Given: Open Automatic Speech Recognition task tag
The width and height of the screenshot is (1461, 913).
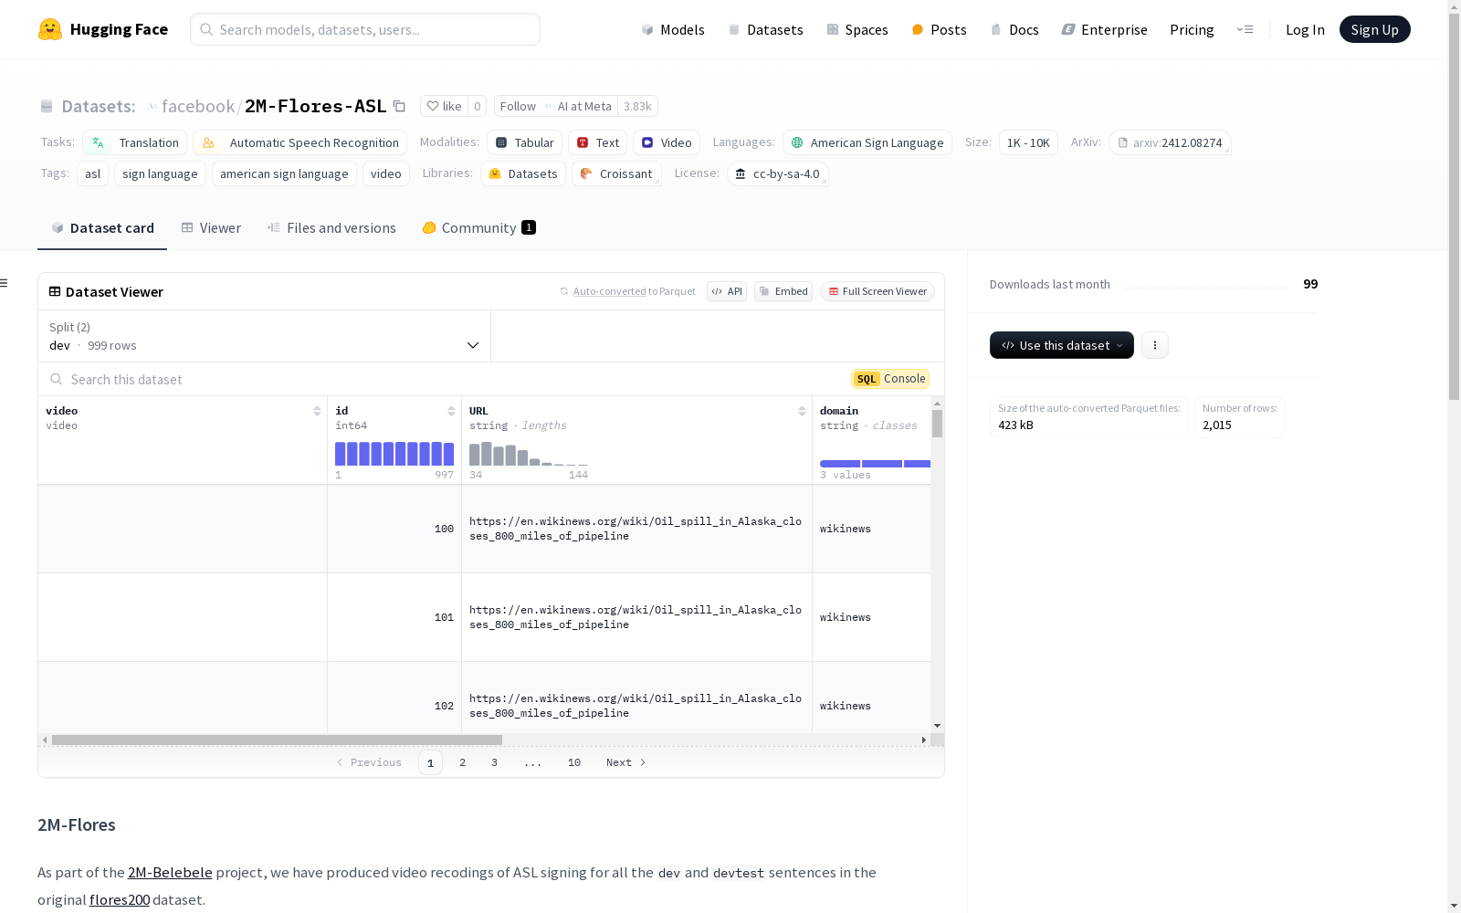Looking at the screenshot, I should click(x=300, y=142).
